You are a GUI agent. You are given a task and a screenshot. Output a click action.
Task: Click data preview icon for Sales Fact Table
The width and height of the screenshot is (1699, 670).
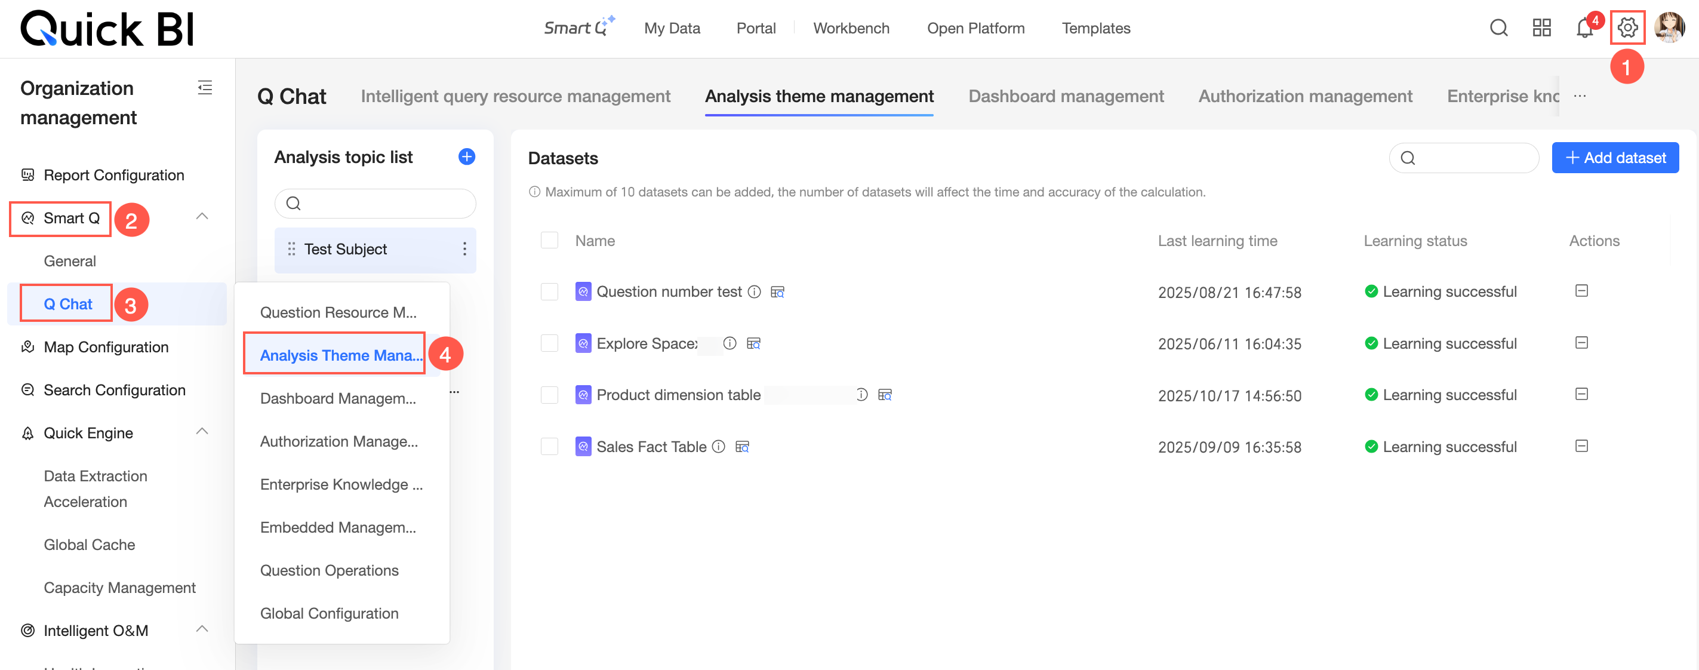click(x=742, y=447)
